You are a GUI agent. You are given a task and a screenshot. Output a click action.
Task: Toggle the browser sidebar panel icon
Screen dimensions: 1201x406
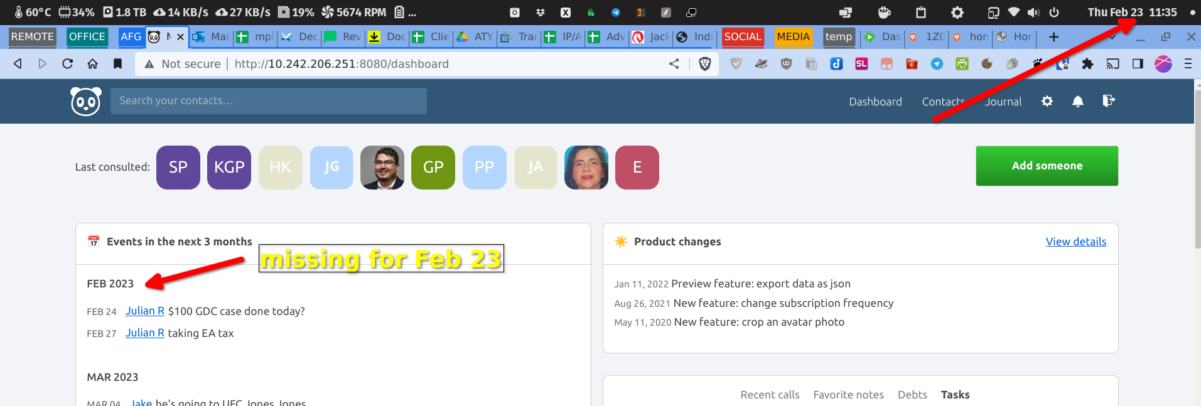tap(1138, 63)
